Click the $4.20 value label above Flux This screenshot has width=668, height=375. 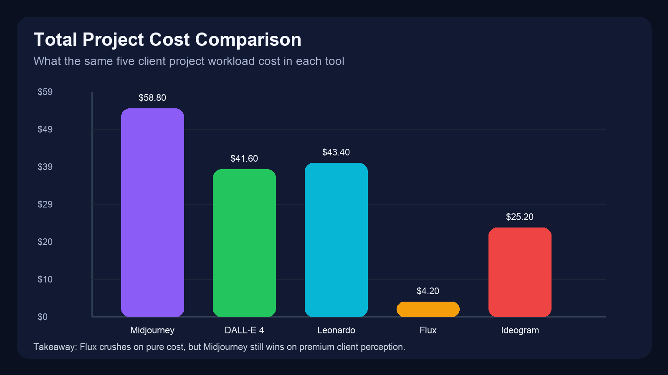(428, 291)
